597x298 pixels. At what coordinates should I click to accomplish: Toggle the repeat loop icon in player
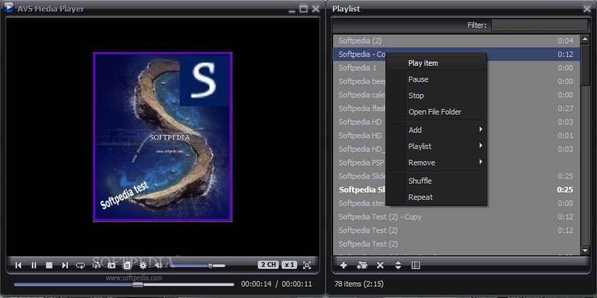click(x=81, y=265)
